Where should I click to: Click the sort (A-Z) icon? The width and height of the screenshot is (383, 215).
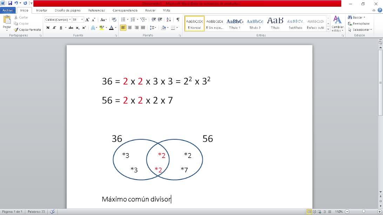point(169,20)
